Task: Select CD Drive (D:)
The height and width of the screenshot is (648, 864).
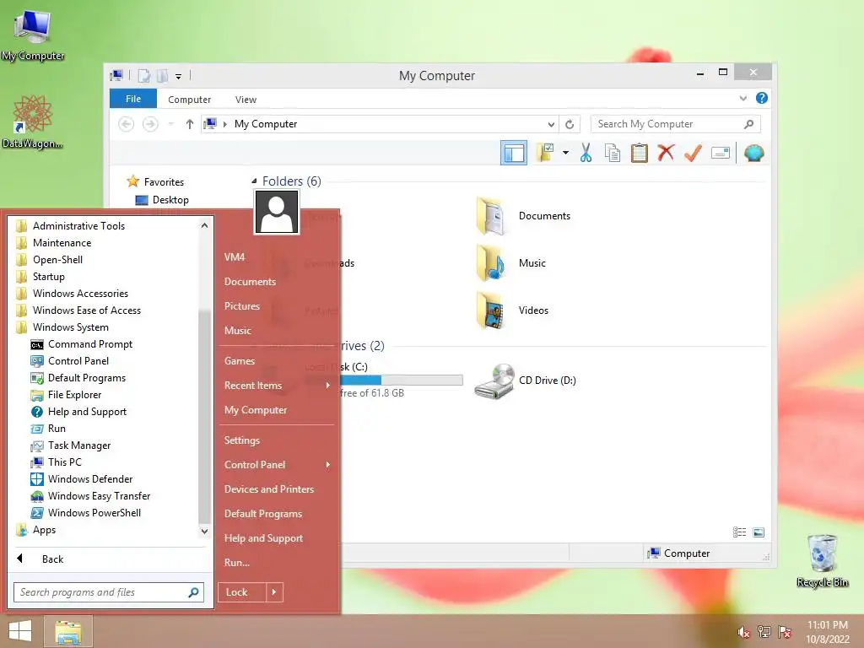Action: [x=525, y=381]
